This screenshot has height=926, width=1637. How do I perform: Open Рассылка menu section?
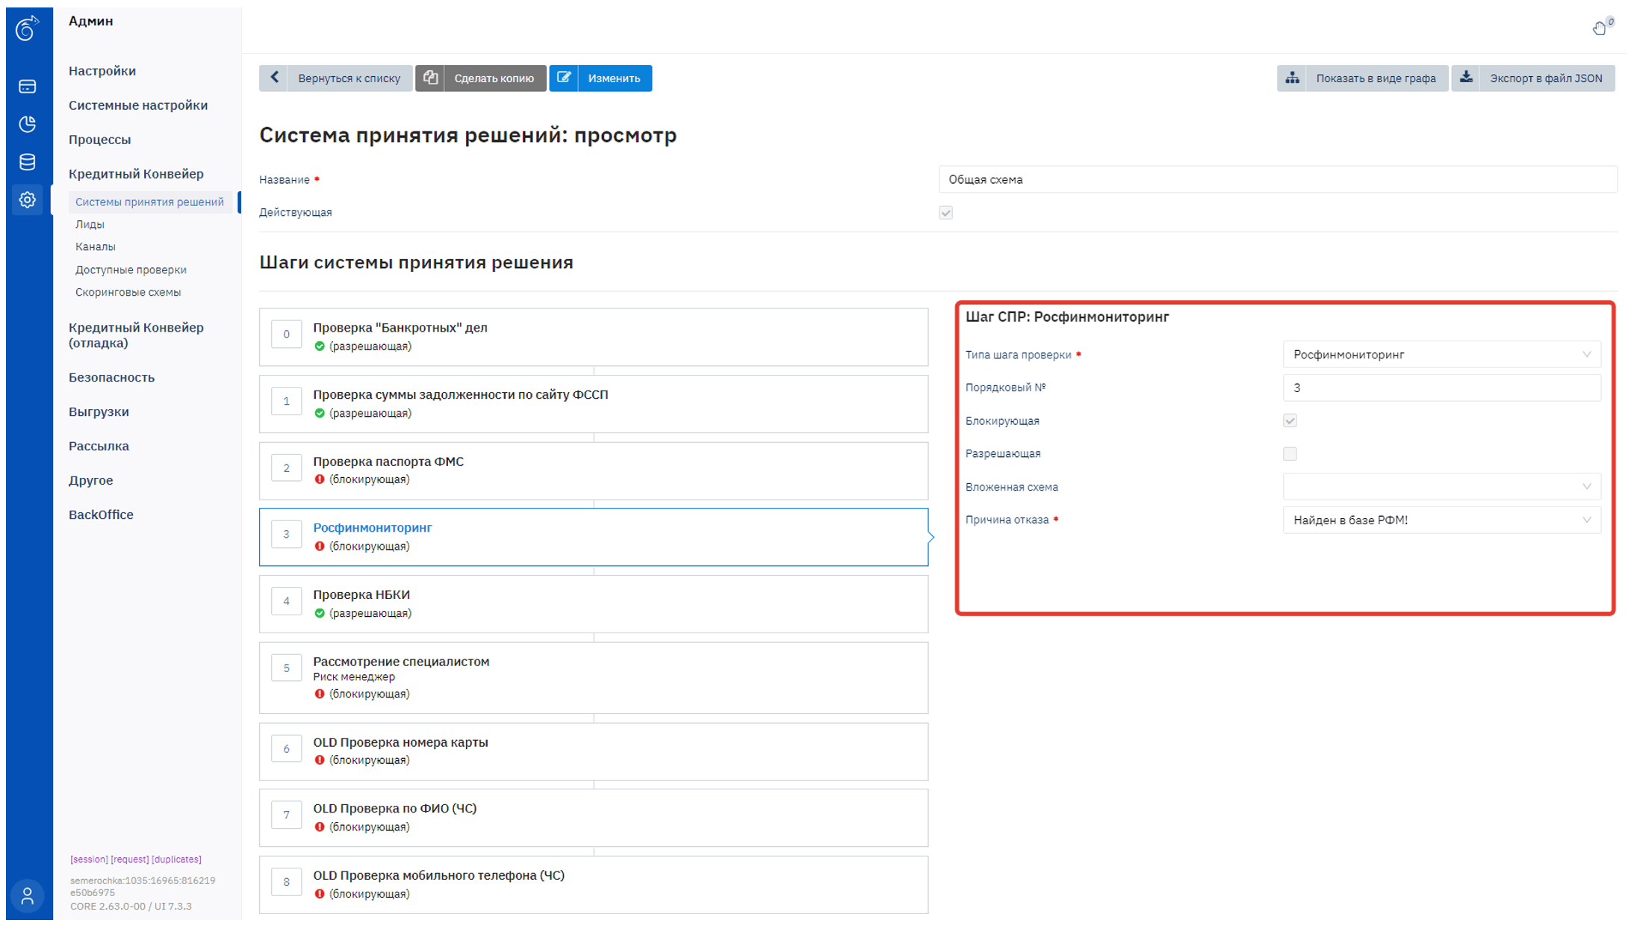coord(99,447)
